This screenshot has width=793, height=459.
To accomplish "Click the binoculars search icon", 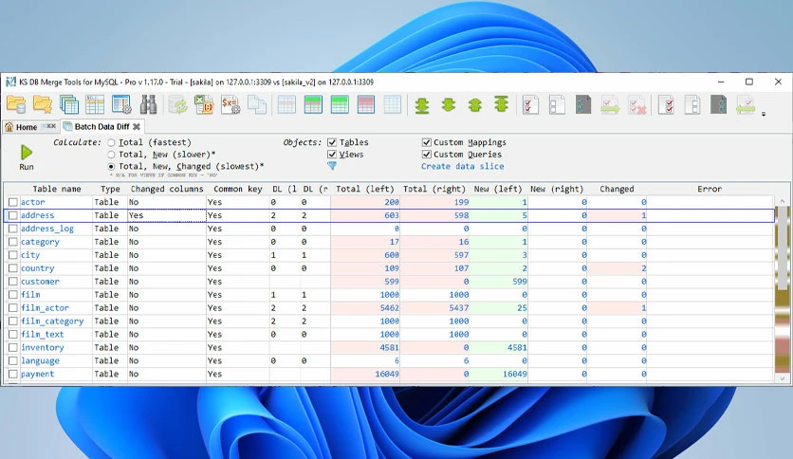I will [148, 104].
